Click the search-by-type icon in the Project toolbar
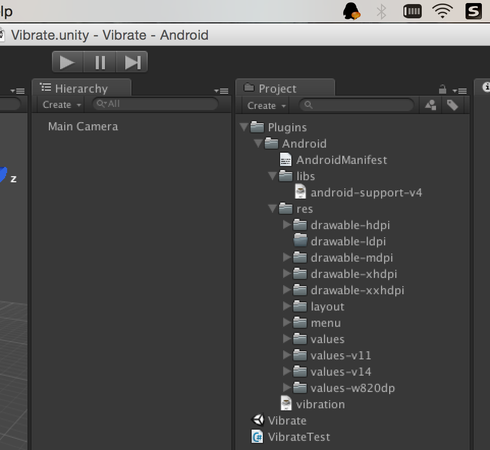The image size is (490, 450). pyautogui.click(x=430, y=105)
